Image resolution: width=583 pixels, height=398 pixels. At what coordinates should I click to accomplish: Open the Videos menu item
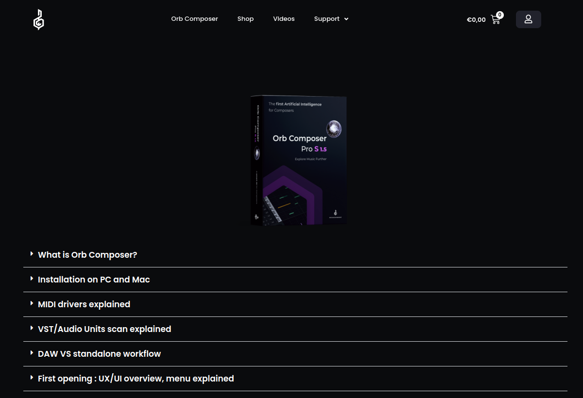(x=284, y=19)
